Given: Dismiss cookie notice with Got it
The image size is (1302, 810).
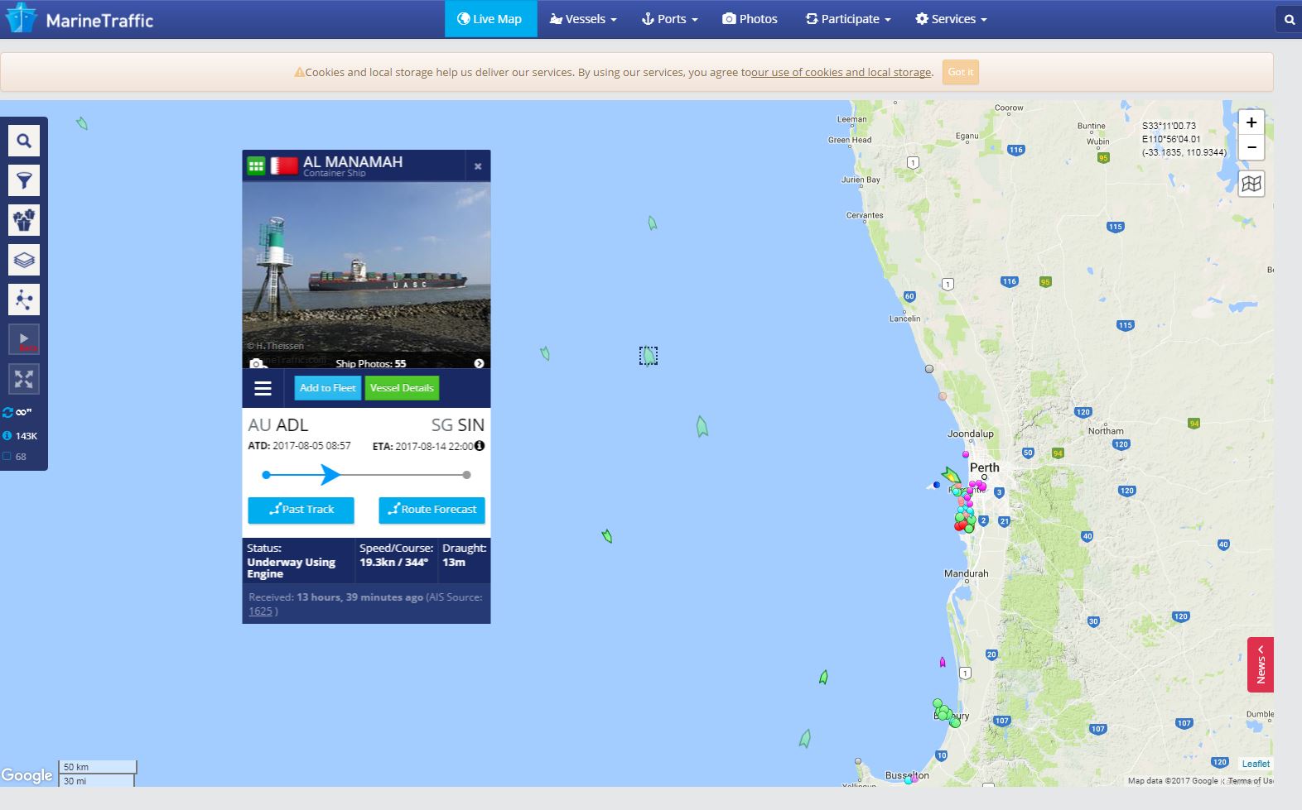Looking at the screenshot, I should pyautogui.click(x=961, y=72).
